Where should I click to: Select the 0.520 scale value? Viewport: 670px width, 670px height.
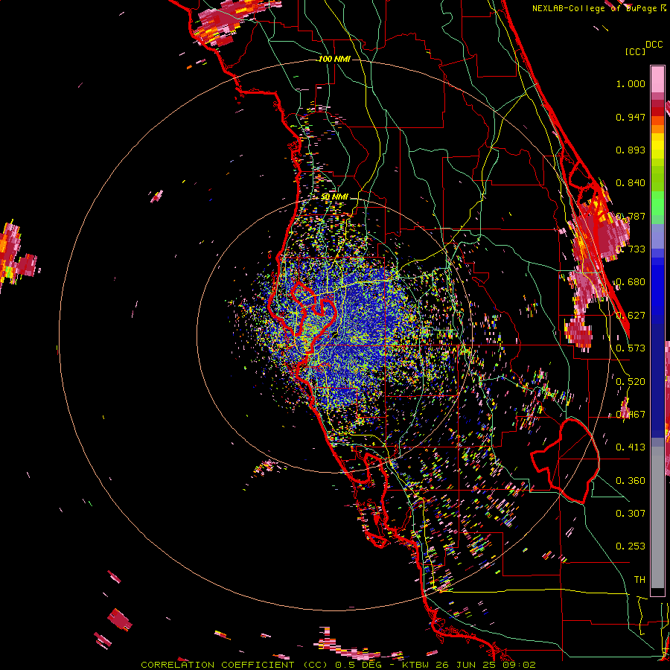(x=631, y=381)
